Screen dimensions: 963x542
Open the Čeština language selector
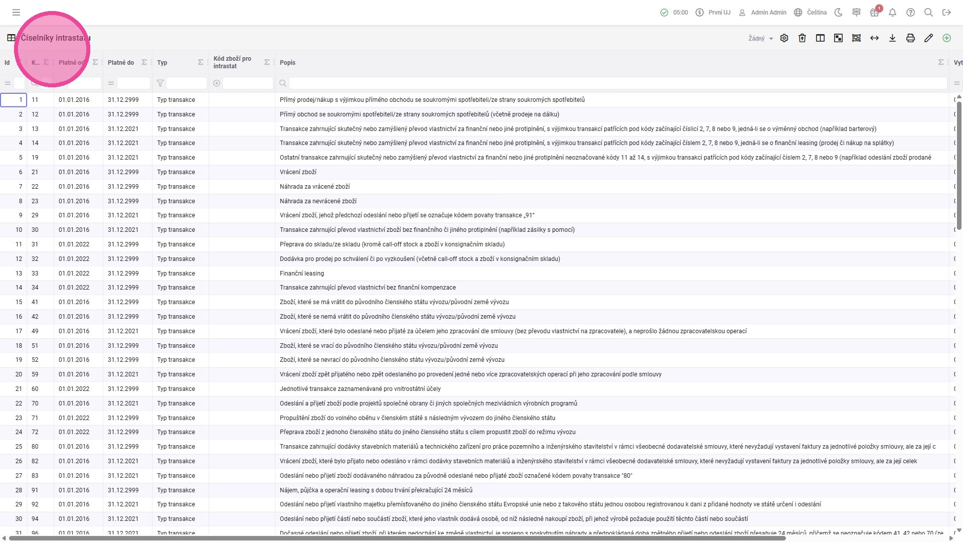[x=810, y=13]
